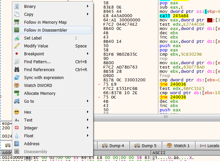
Task: Click the Copy pages icon
Action: pyautogui.click(x=17, y=14)
